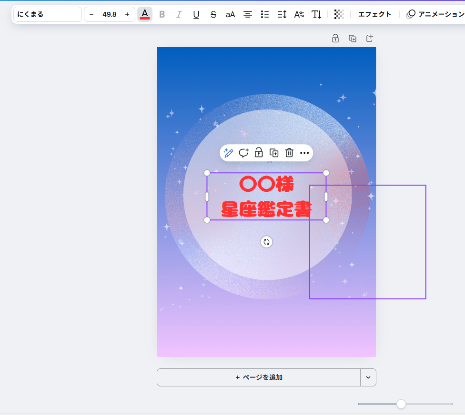This screenshot has height=415, width=465.
Task: Switch to vertical text direction
Action: (316, 14)
